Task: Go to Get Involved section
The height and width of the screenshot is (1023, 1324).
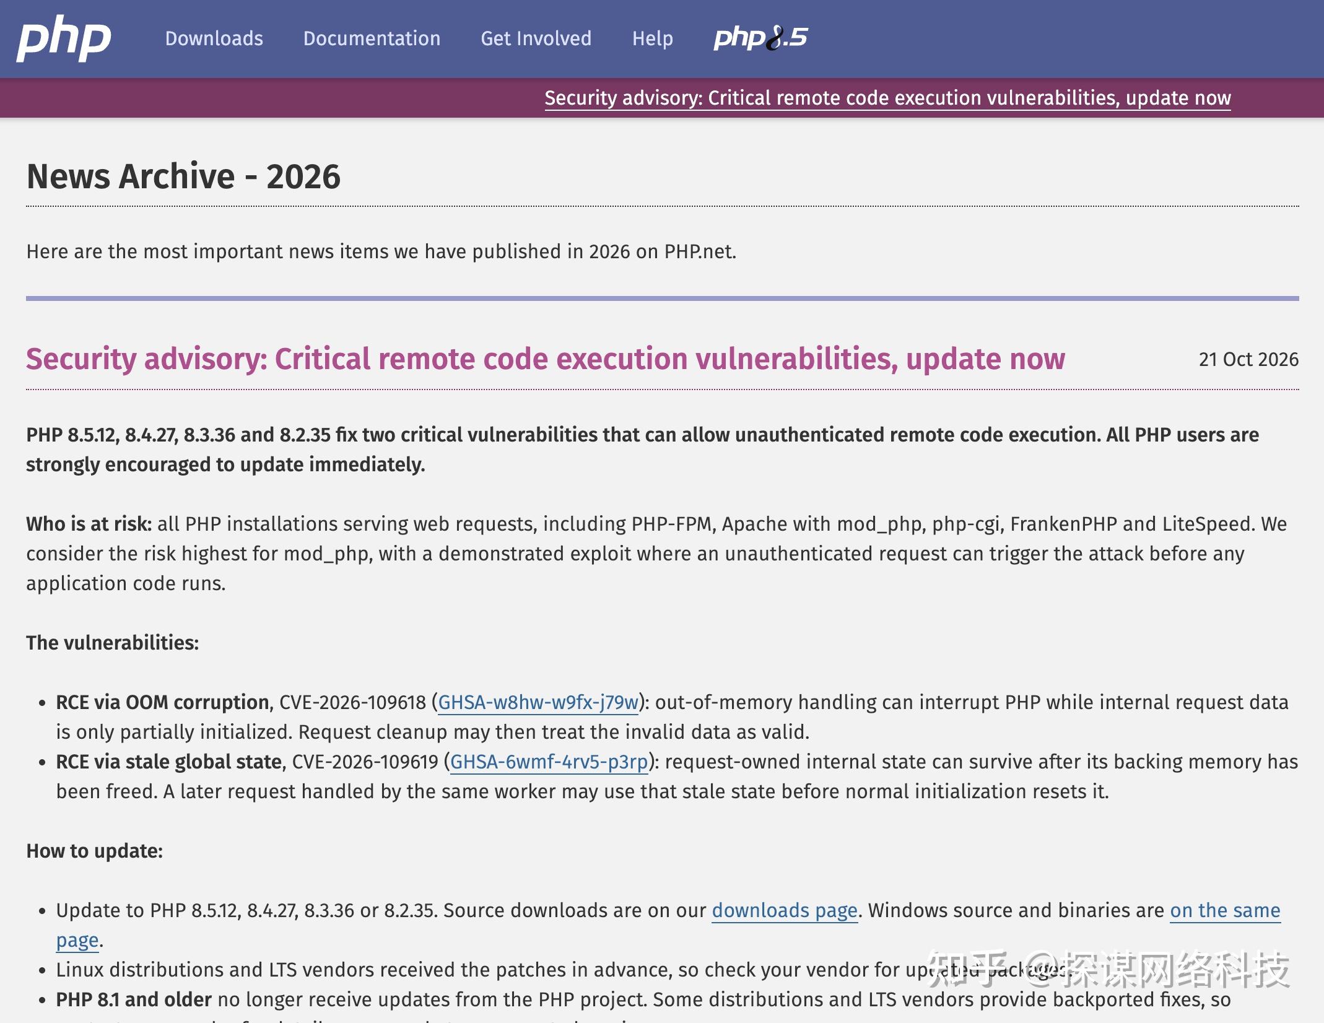Action: coord(536,38)
